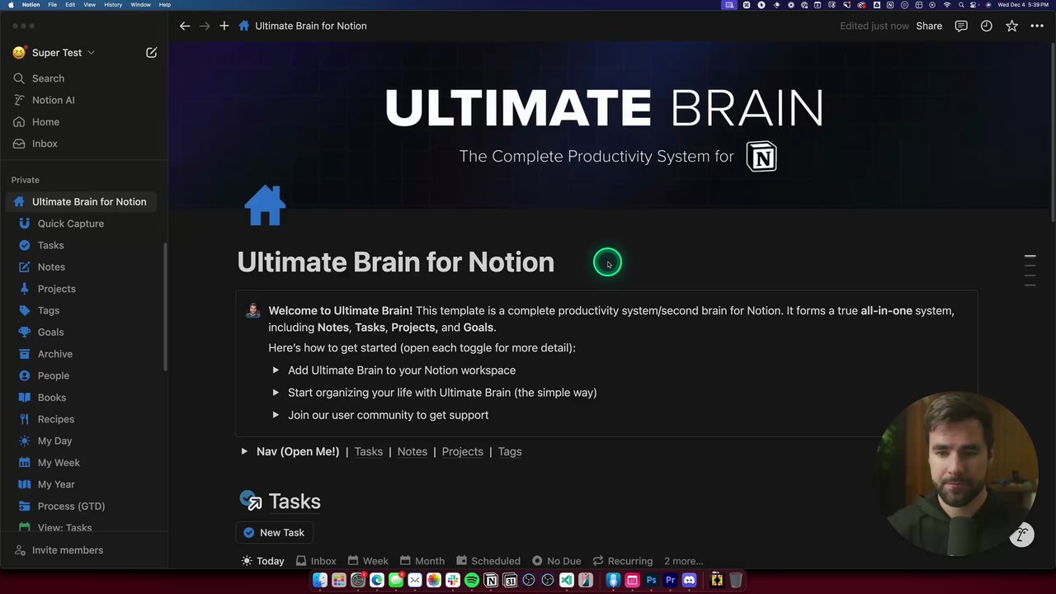Open Discord from the Dock
Image resolution: width=1056 pixels, height=594 pixels.
[x=690, y=581]
